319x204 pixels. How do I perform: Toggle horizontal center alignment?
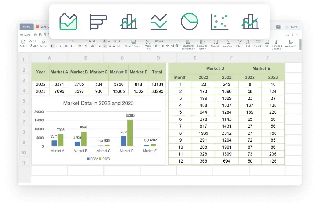pyautogui.click(x=105, y=46)
